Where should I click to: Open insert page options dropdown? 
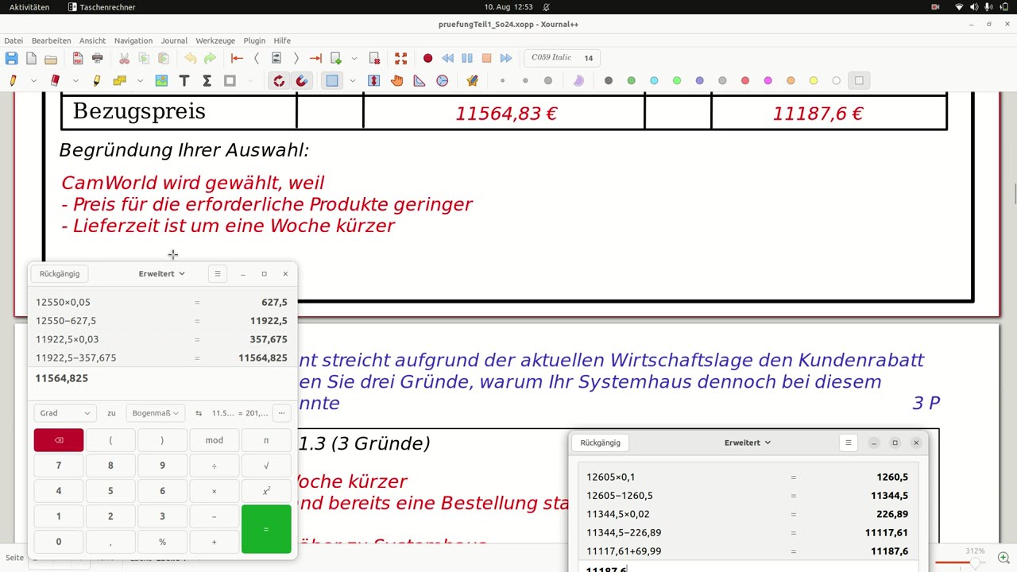(x=354, y=58)
